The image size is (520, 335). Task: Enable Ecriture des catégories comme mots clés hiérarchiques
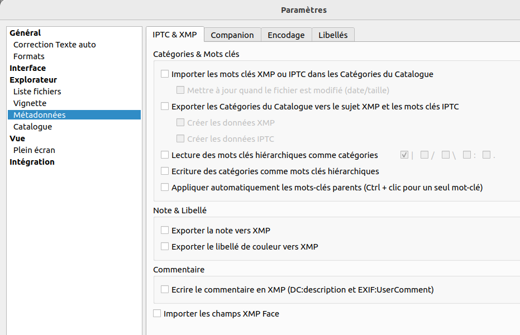(165, 171)
